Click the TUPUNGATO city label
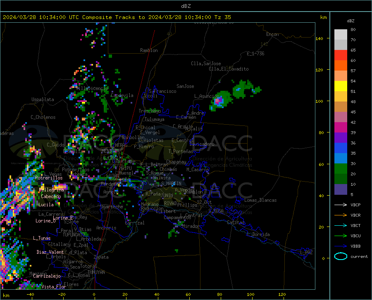 click(74, 235)
